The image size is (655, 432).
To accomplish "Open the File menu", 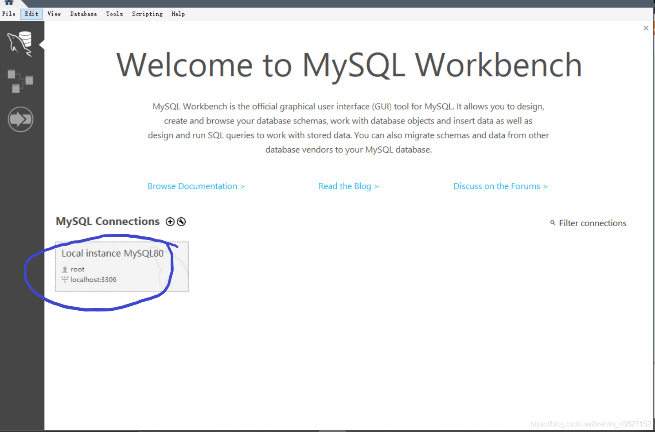I will tap(9, 14).
